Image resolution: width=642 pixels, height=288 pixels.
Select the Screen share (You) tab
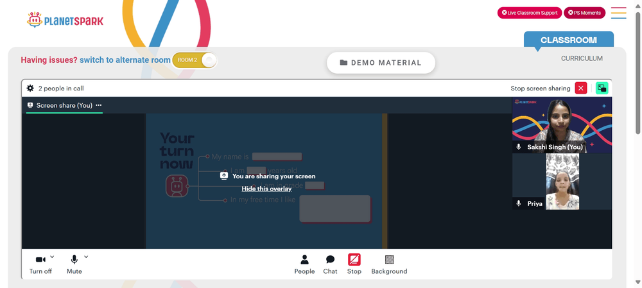64,105
